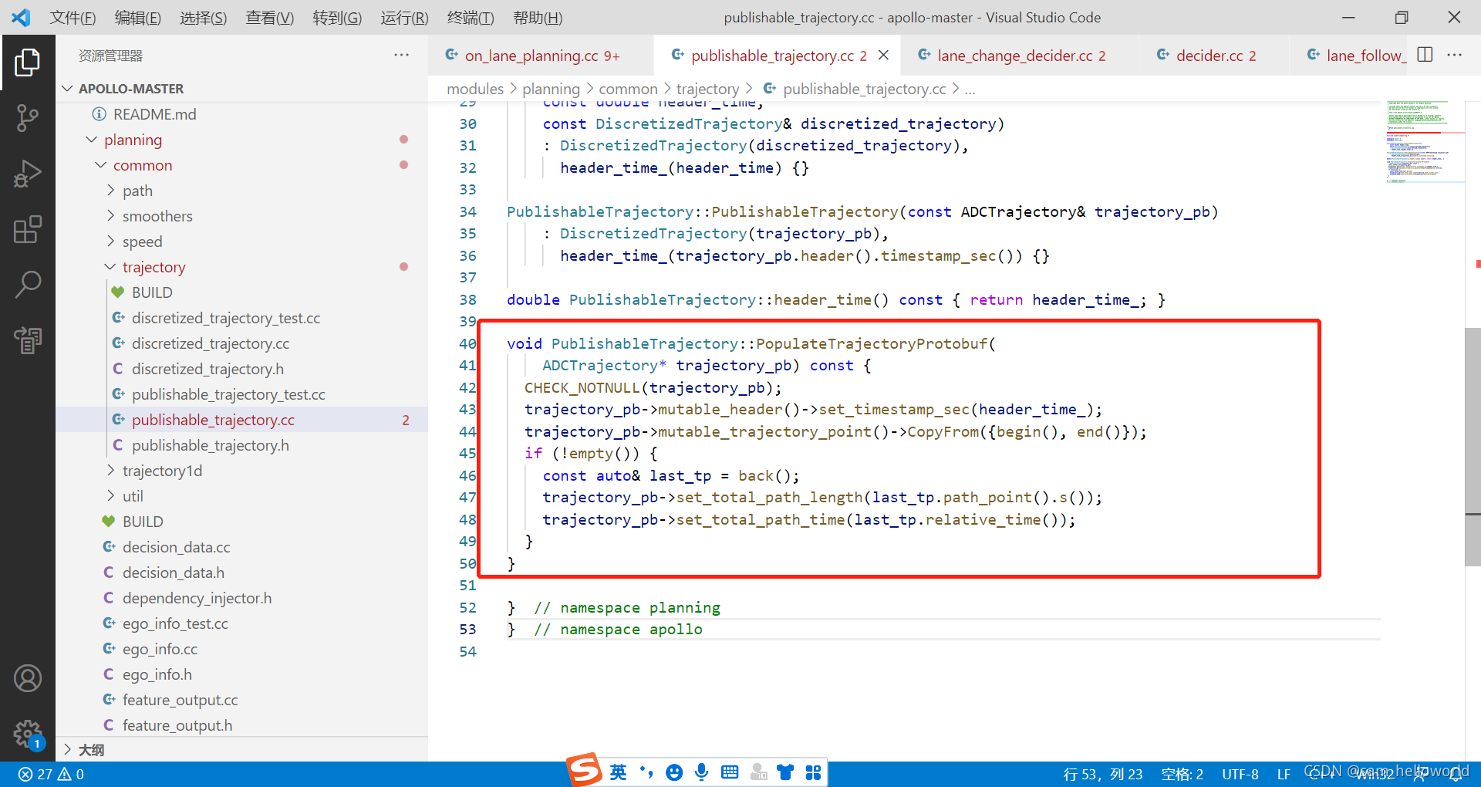Switch to lane_change_decider.cc tab

point(1021,55)
